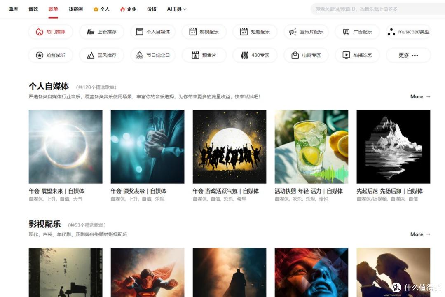Open the red and blue face cover
Screen dimensions: 445x297
(x=311, y=272)
